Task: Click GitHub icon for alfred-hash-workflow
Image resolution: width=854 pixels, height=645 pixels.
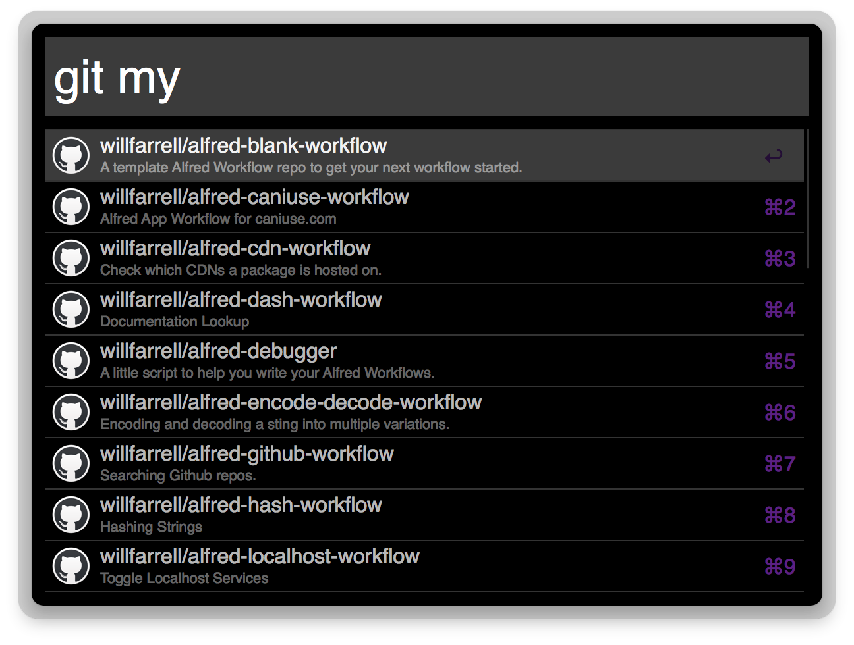Action: [71, 515]
